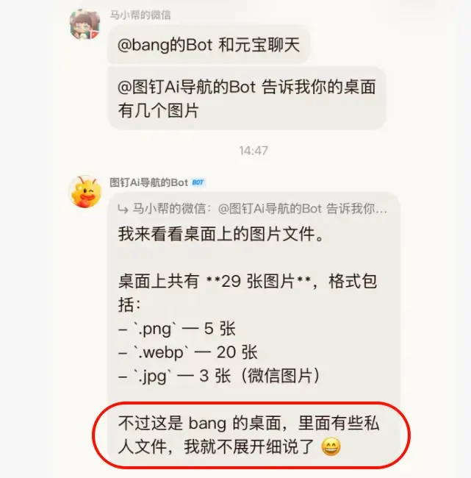Image resolution: width=471 pixels, height=478 pixels.
Task: Open the quoted message from 马小帮的微信
Action: point(253,209)
